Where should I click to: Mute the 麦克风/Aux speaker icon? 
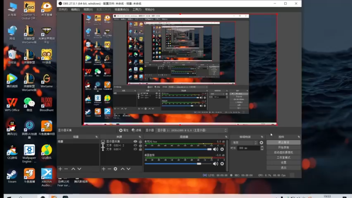coord(216,149)
